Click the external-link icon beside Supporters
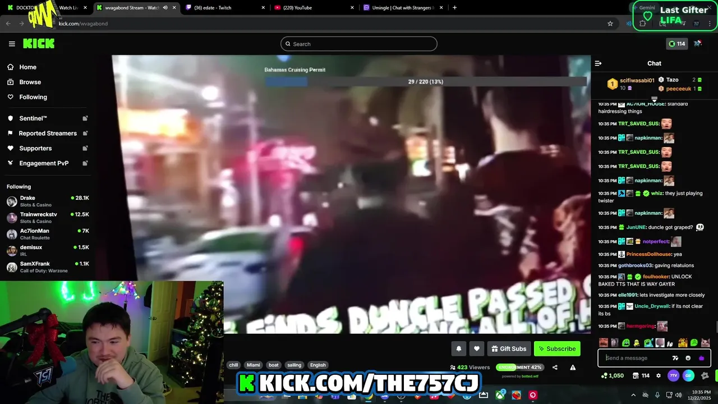 85,148
